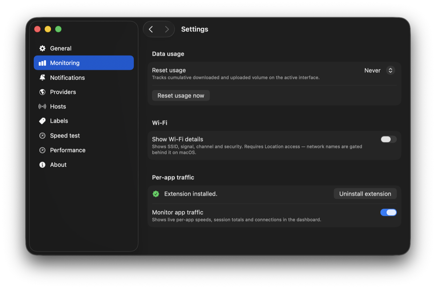
Task: Click the green extension installed checkmark badge
Action: (x=156, y=194)
